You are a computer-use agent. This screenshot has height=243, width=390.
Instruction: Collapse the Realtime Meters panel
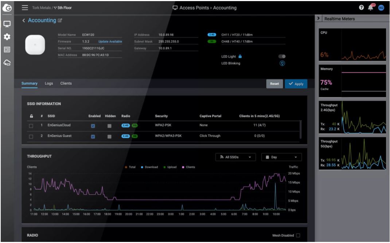[319, 19]
